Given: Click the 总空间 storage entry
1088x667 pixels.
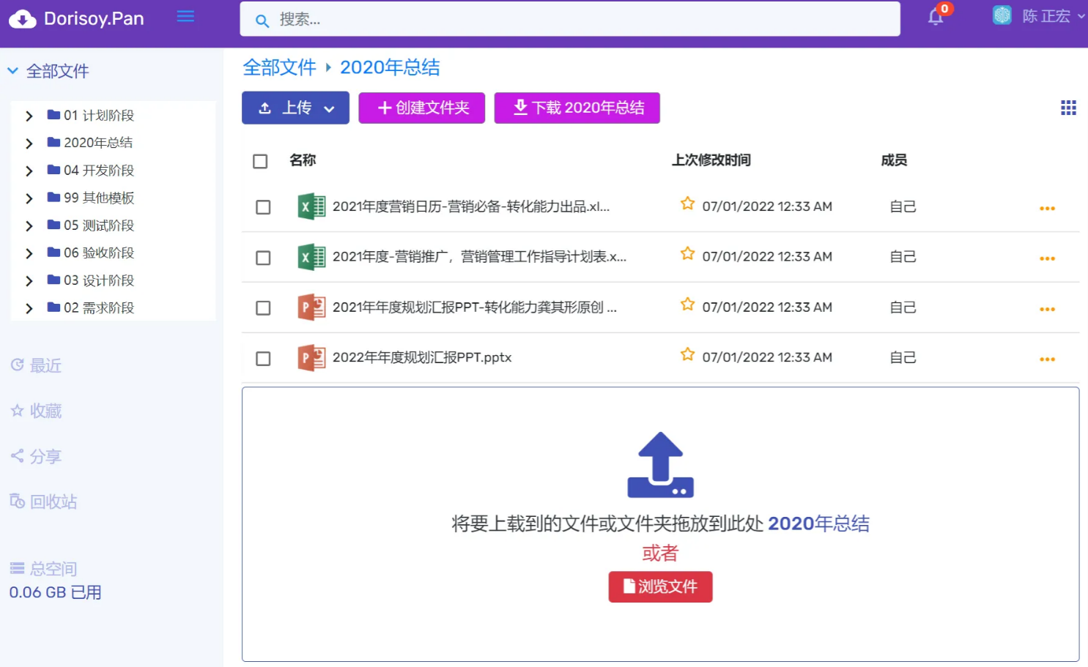Looking at the screenshot, I should [43, 568].
